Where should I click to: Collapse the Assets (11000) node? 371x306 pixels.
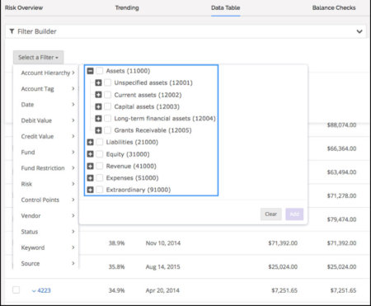[90, 71]
